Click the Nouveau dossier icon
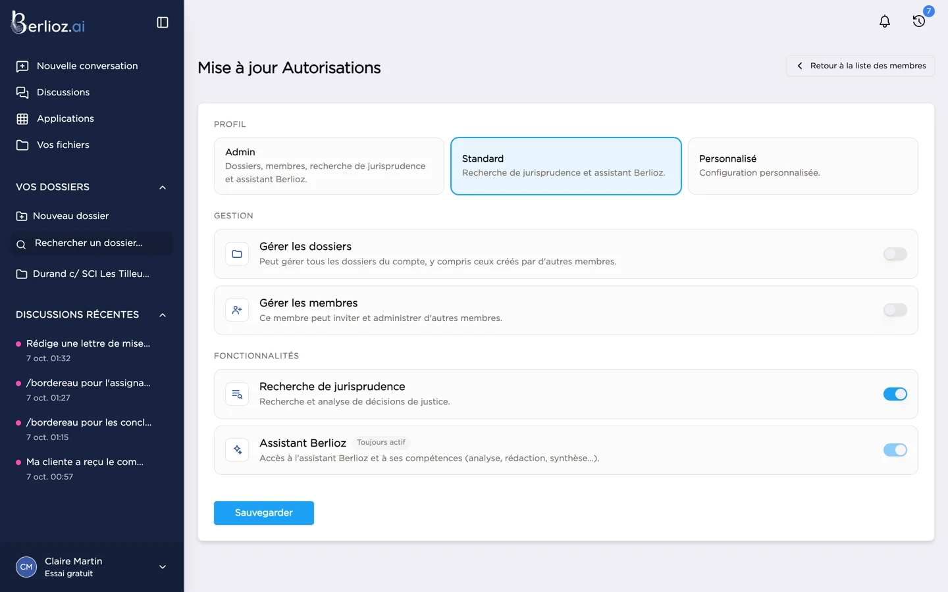This screenshot has height=592, width=948. tap(22, 216)
